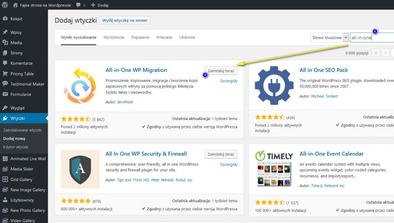Viewport: 394px width, 223px height.
Task: Install All-in-One WP Migration with Zainstaluj teraz
Action: [x=221, y=71]
